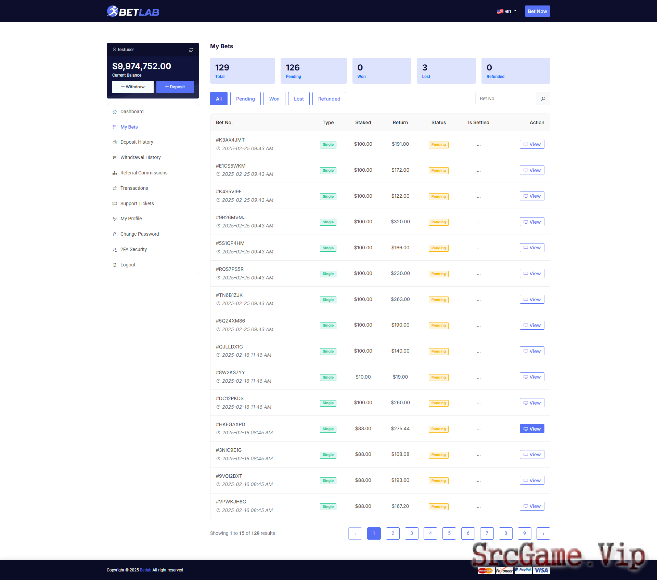Open the en language dropdown

click(x=507, y=11)
